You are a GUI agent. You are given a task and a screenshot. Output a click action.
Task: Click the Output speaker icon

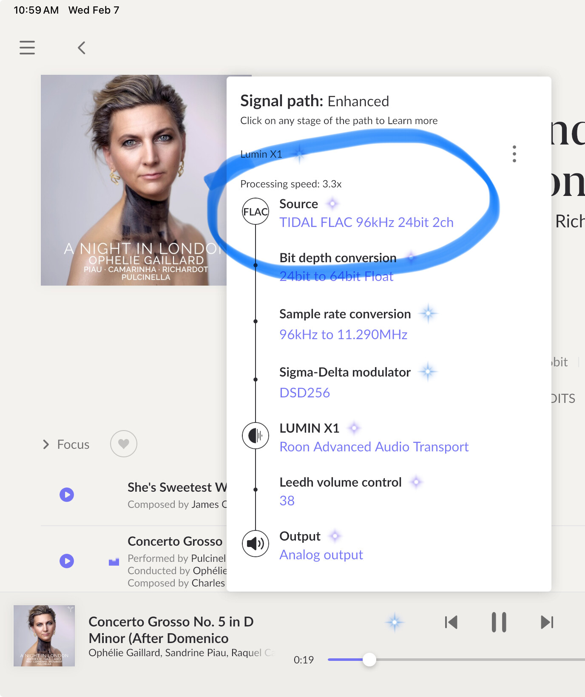click(x=256, y=544)
